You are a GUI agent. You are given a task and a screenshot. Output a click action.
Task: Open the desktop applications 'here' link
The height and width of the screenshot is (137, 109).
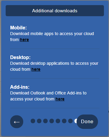(36, 69)
